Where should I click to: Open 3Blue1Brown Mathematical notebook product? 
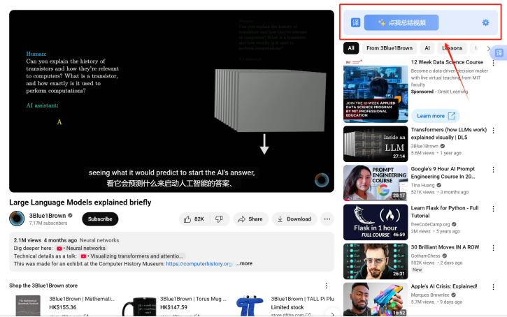[82, 299]
